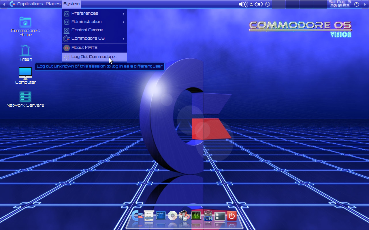
Task: Launch the READY. emulator from the dock
Action: [160, 216]
